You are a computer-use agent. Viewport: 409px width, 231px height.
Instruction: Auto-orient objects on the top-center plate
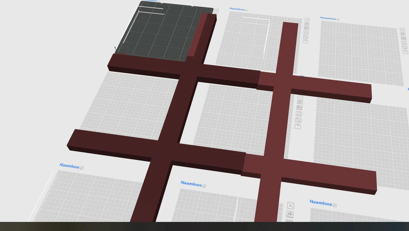click(307, 24)
